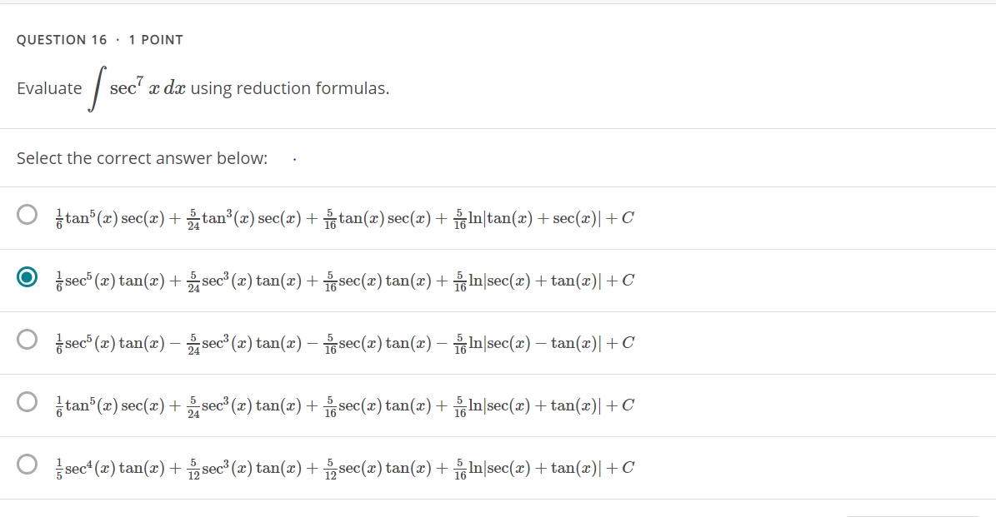Click the selected radio button for second answer

[x=27, y=276]
